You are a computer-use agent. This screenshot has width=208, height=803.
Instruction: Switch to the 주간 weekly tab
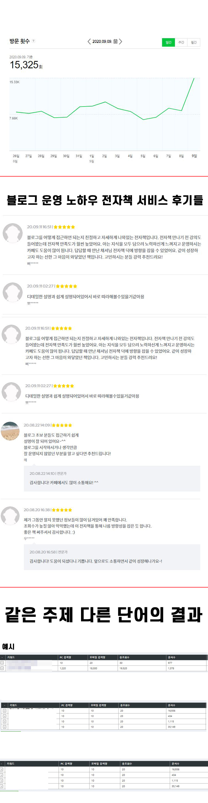(x=181, y=43)
